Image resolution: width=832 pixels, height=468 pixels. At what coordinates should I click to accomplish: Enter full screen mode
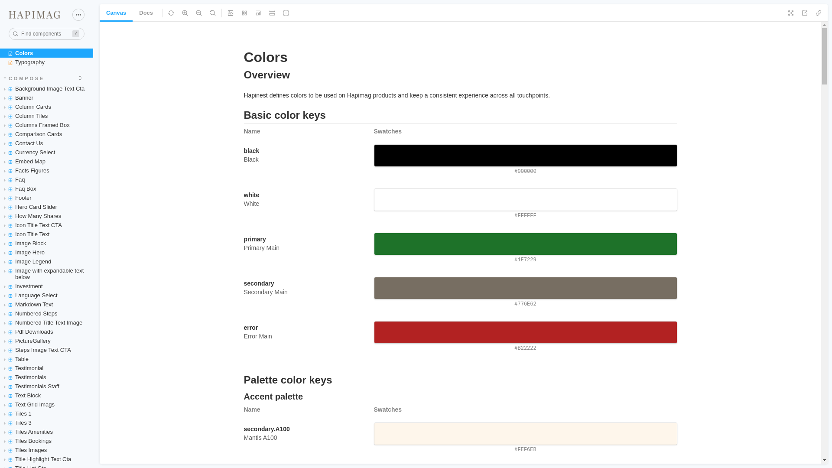(791, 13)
